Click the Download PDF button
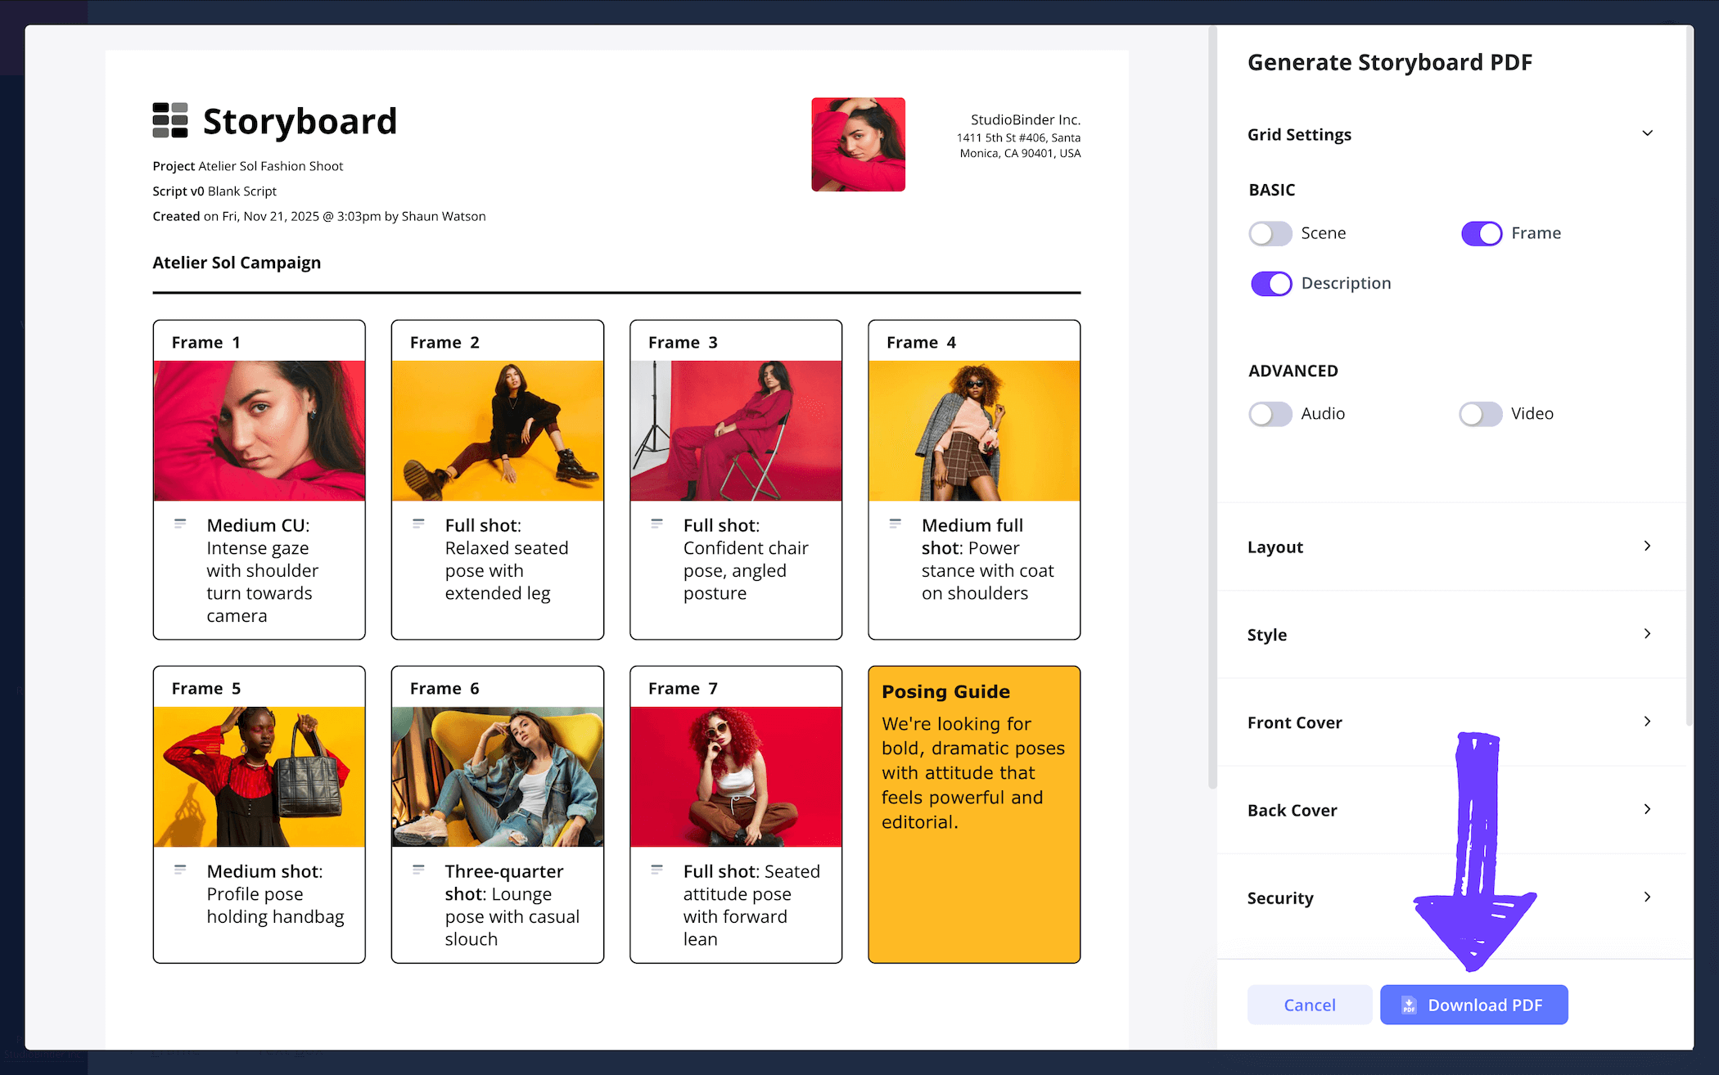The height and width of the screenshot is (1075, 1719). pos(1473,1005)
